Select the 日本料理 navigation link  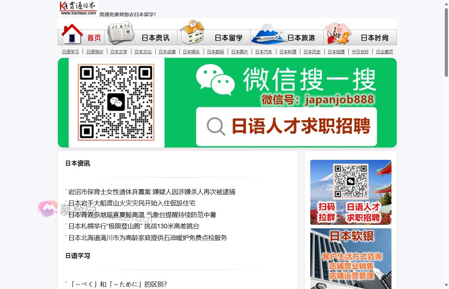(x=288, y=52)
